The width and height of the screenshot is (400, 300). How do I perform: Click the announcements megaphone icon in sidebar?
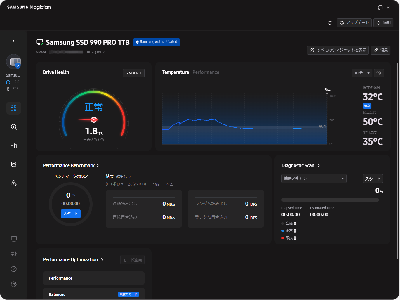pos(13,254)
